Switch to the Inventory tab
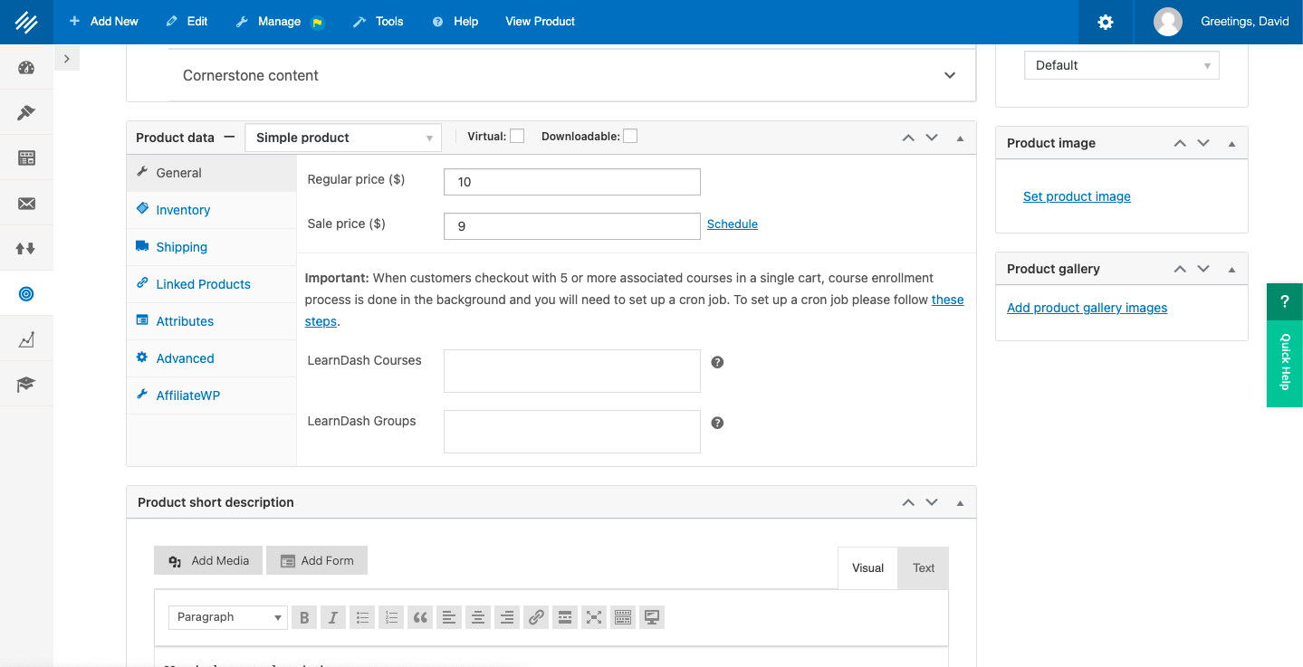The height and width of the screenshot is (667, 1303). 181,209
